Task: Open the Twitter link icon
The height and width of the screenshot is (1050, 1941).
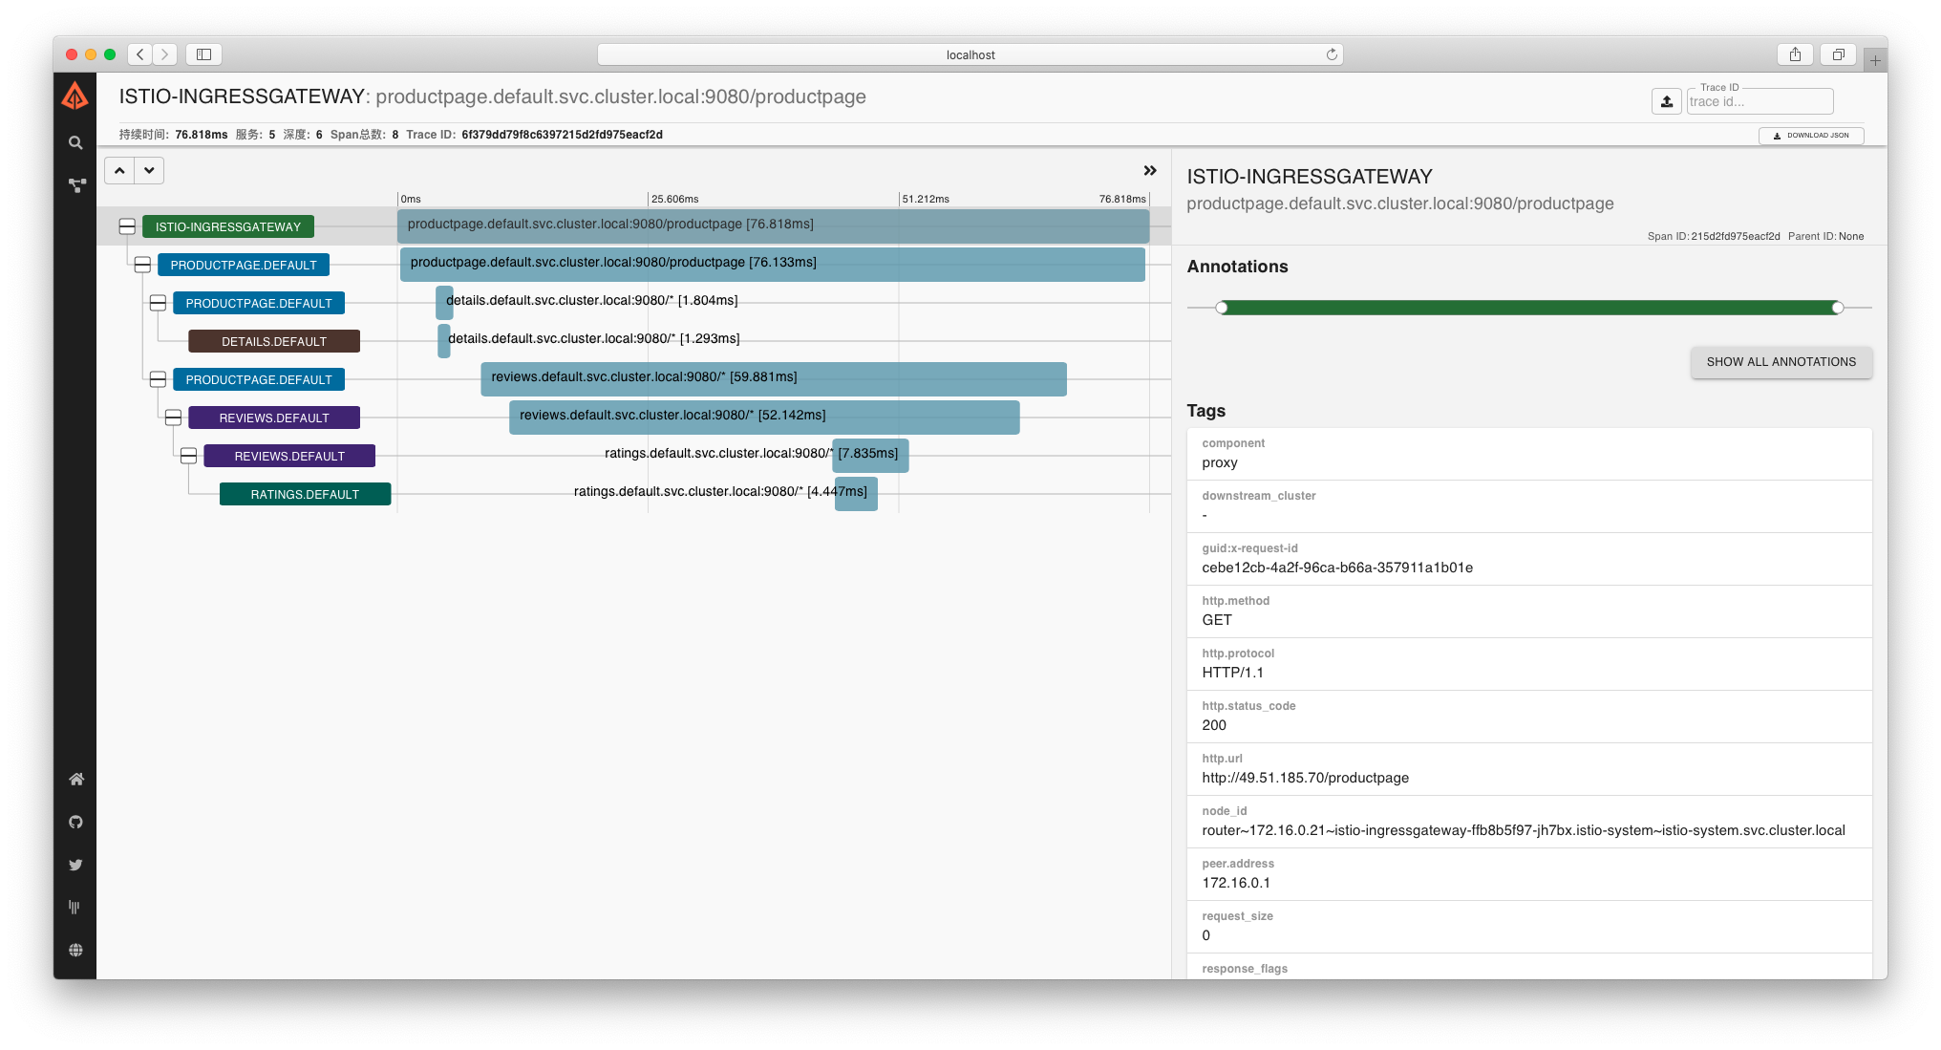Action: coord(75,865)
